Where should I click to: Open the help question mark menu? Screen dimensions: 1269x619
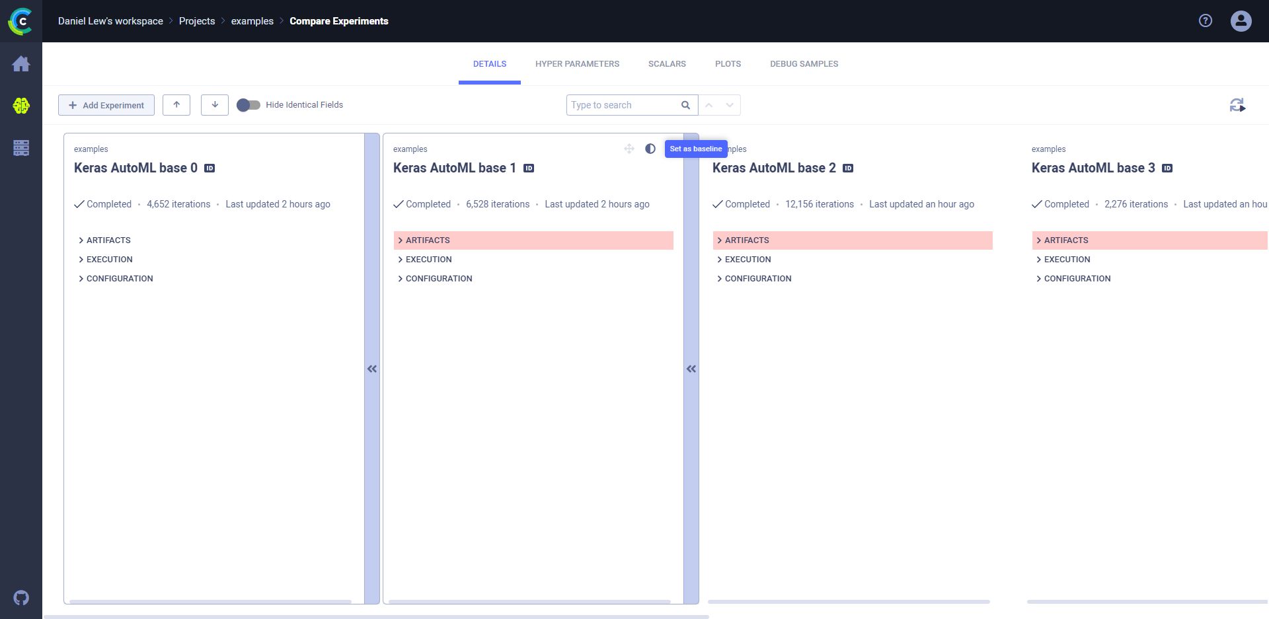tap(1206, 21)
